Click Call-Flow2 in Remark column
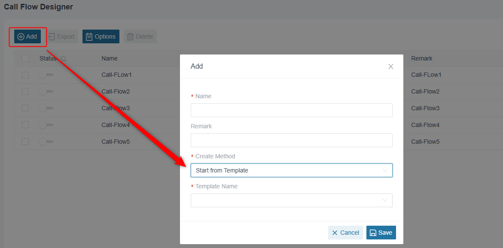The width and height of the screenshot is (503, 248). click(x=425, y=92)
